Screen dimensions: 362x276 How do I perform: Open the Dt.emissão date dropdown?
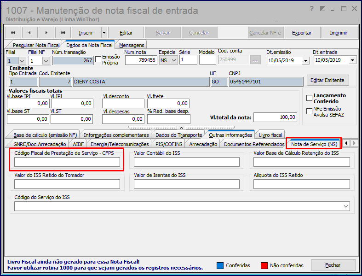(305, 60)
